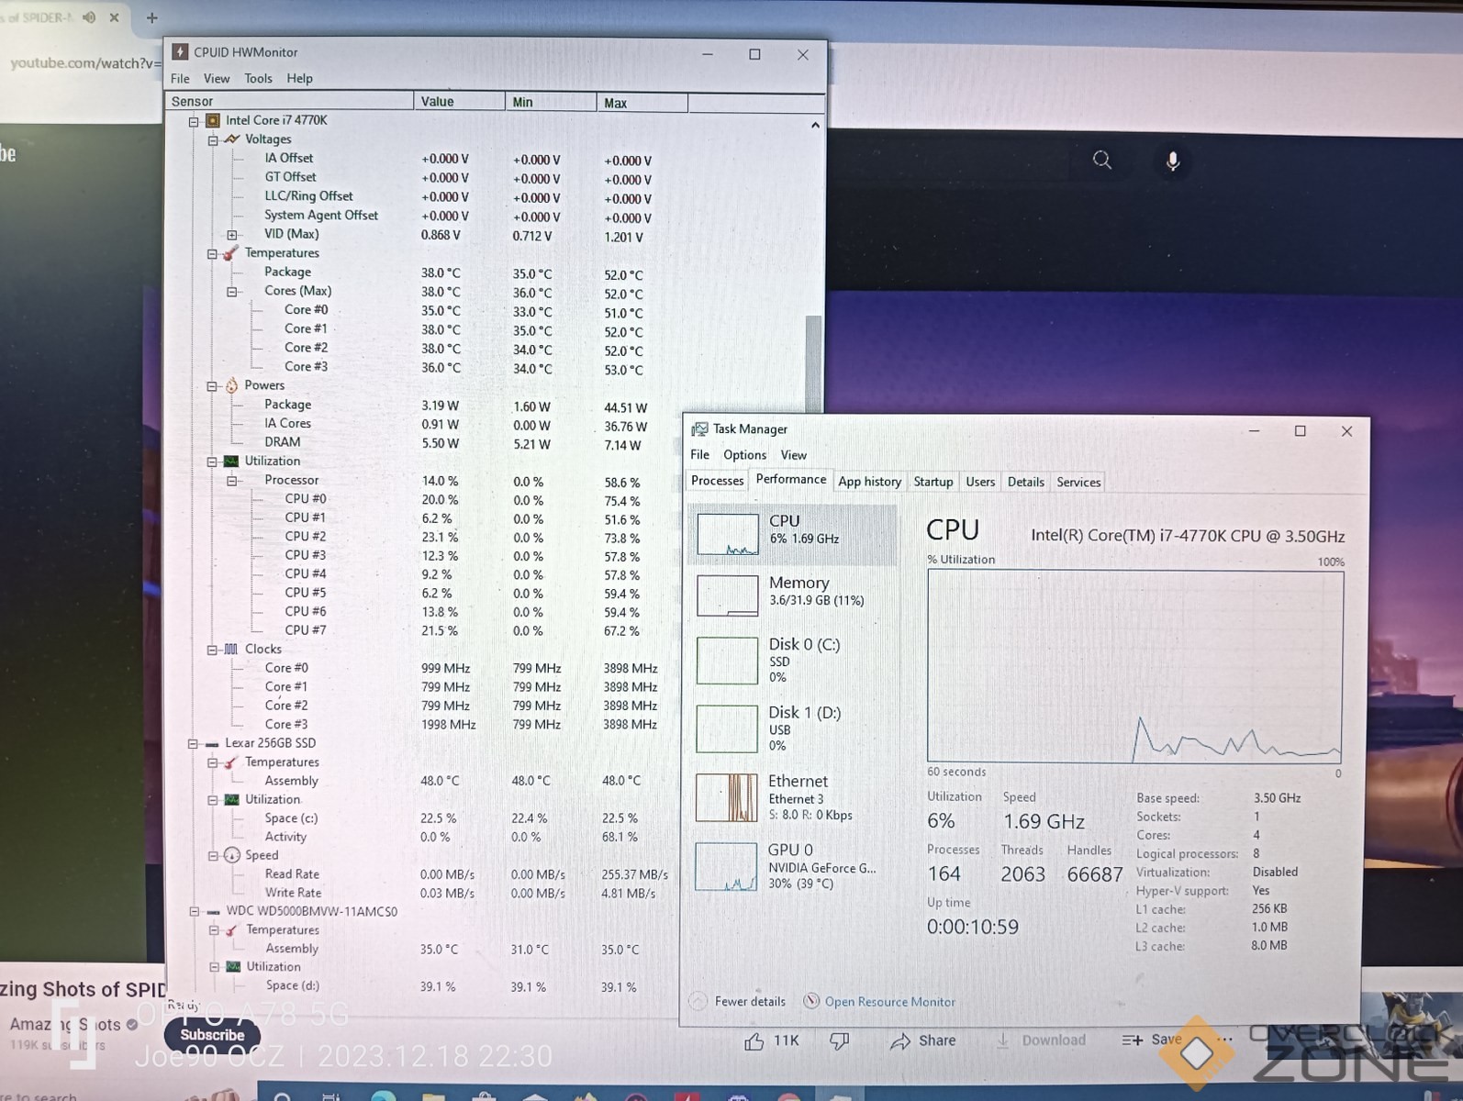This screenshot has width=1463, height=1101.
Task: Switch to the Details tab in Task Manager
Action: click(x=1025, y=482)
